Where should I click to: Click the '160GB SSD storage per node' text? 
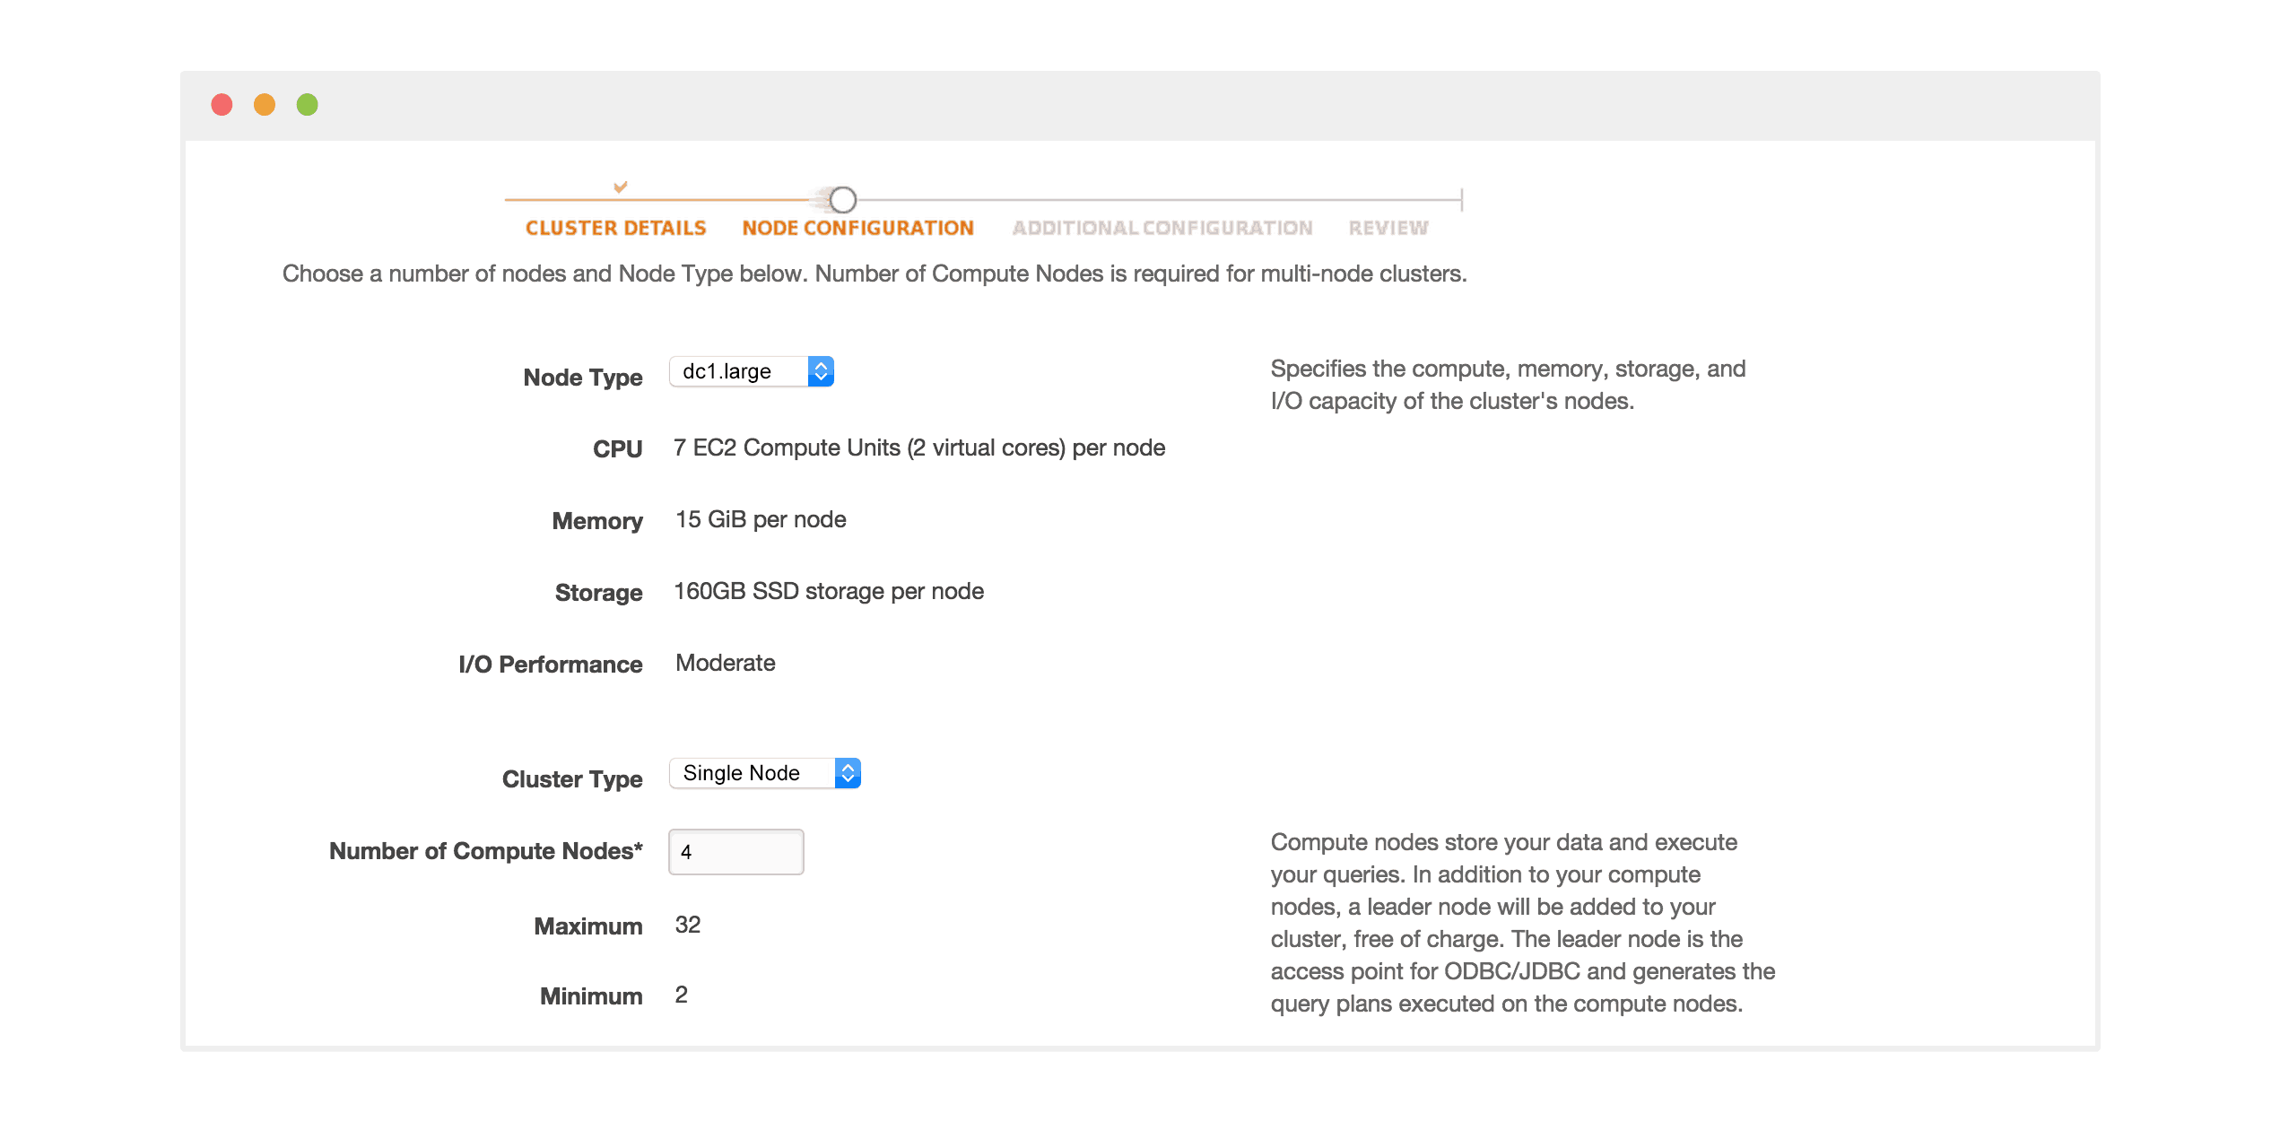tap(829, 591)
